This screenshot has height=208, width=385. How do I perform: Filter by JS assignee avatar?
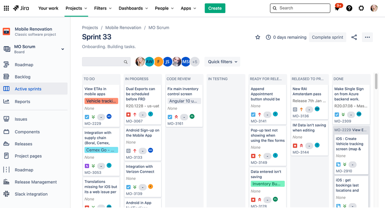coord(168,62)
